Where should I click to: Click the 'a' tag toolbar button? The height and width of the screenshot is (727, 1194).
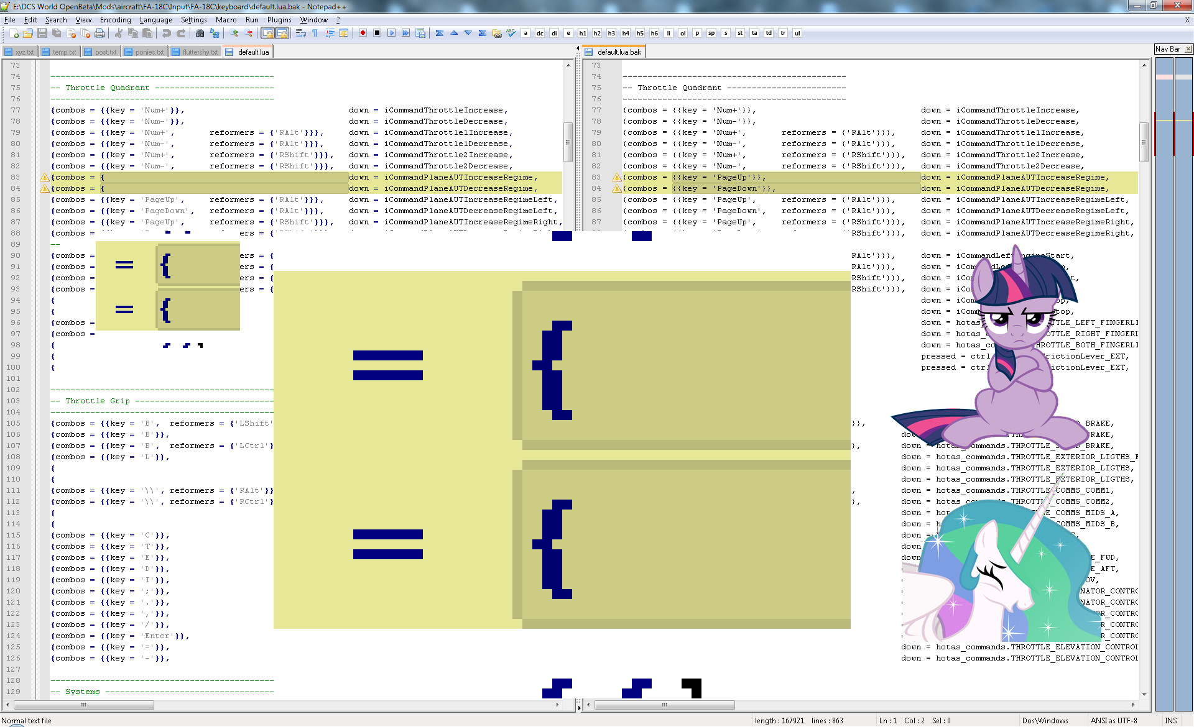click(525, 33)
